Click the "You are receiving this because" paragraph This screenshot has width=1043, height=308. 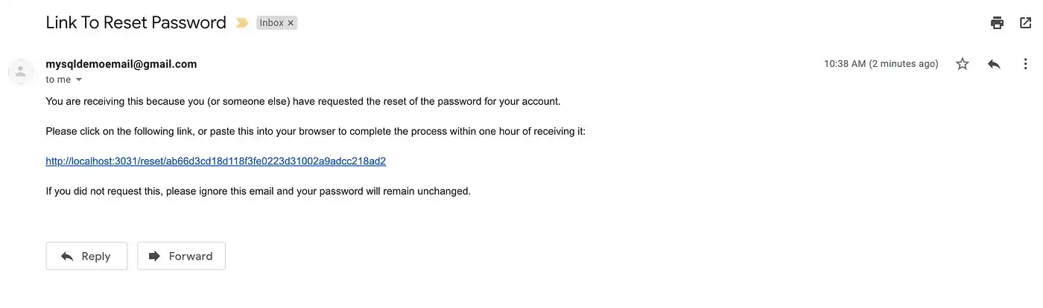(302, 101)
